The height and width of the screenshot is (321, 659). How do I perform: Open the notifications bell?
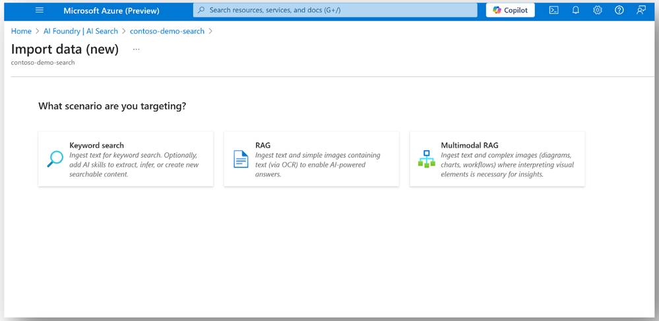click(x=576, y=11)
